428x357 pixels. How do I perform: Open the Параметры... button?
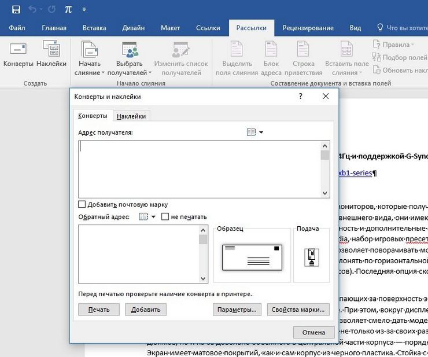point(237,310)
